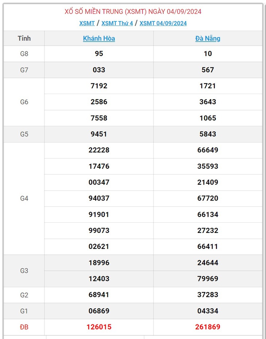This screenshot has width=266, height=339.
Task: Open the XSMT 04/09/2024 link
Action: 163,23
